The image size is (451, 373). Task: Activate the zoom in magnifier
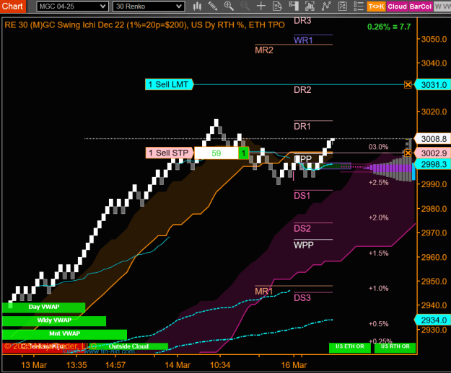pyautogui.click(x=229, y=6)
